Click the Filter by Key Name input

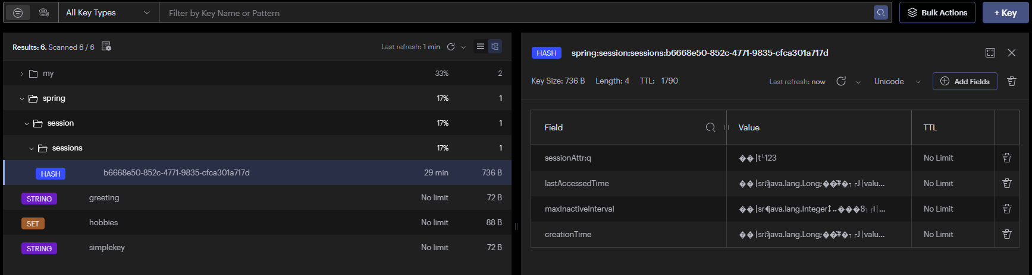[x=517, y=12]
